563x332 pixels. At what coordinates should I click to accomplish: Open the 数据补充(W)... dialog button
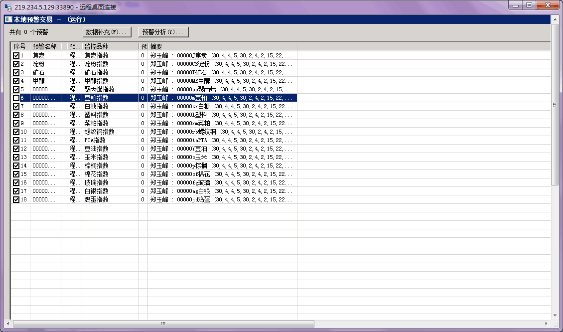(x=107, y=32)
